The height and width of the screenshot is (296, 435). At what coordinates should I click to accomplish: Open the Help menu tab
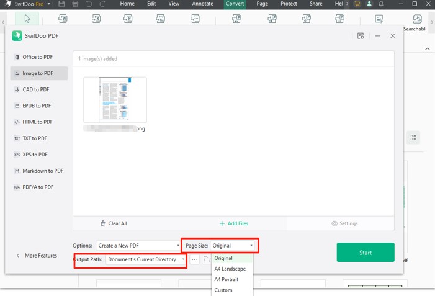pyautogui.click(x=339, y=4)
